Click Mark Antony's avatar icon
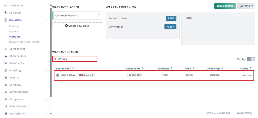The width and height of the screenshot is (258, 118). coord(57,75)
